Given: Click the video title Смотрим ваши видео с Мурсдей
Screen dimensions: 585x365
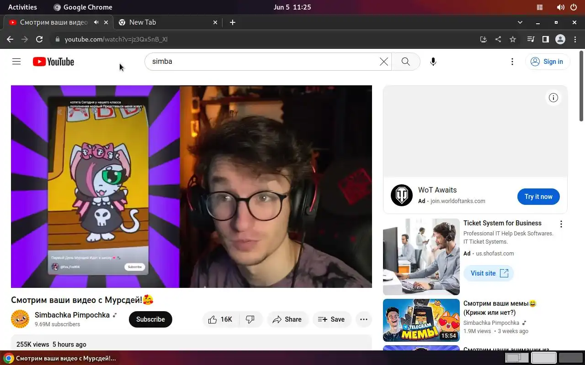Looking at the screenshot, I should pyautogui.click(x=82, y=300).
